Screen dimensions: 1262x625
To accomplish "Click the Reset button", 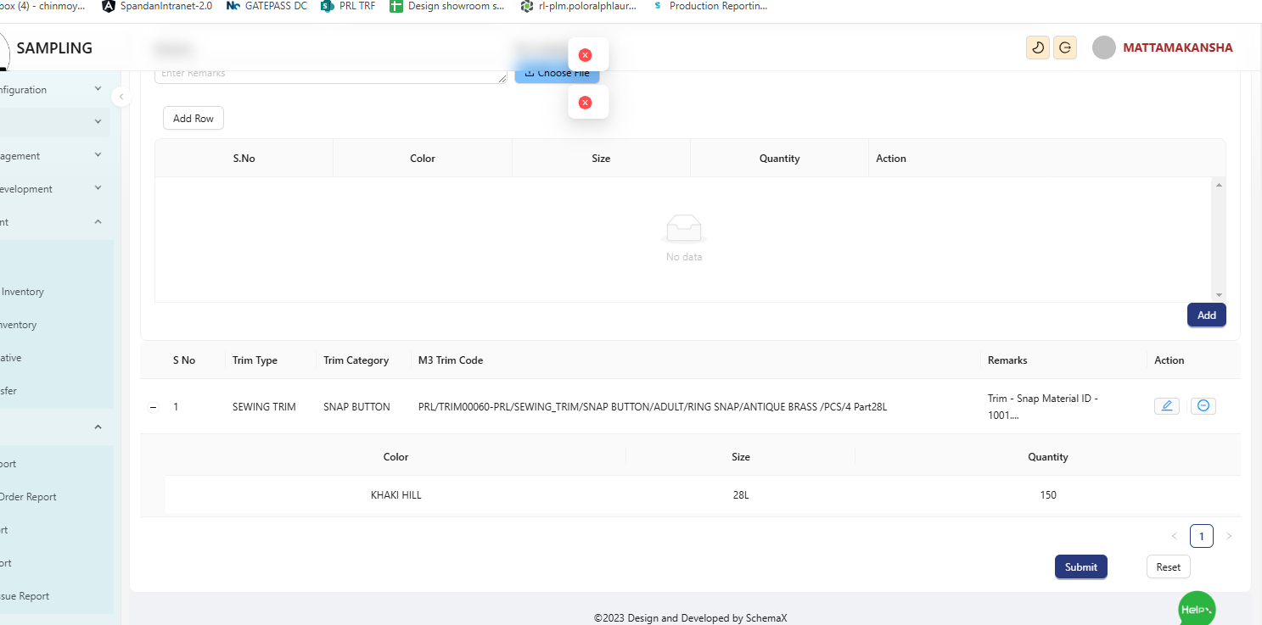I will (1168, 567).
